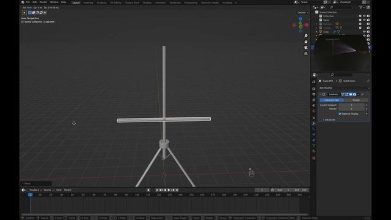Jump to timeline start button
The height and width of the screenshot is (220, 391).
157,190
